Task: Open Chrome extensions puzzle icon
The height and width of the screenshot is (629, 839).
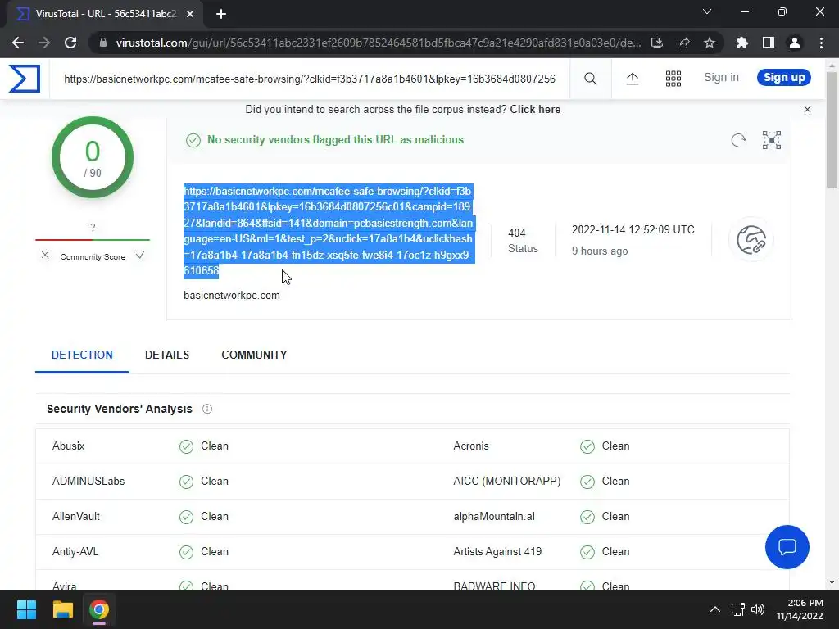Action: point(742,43)
